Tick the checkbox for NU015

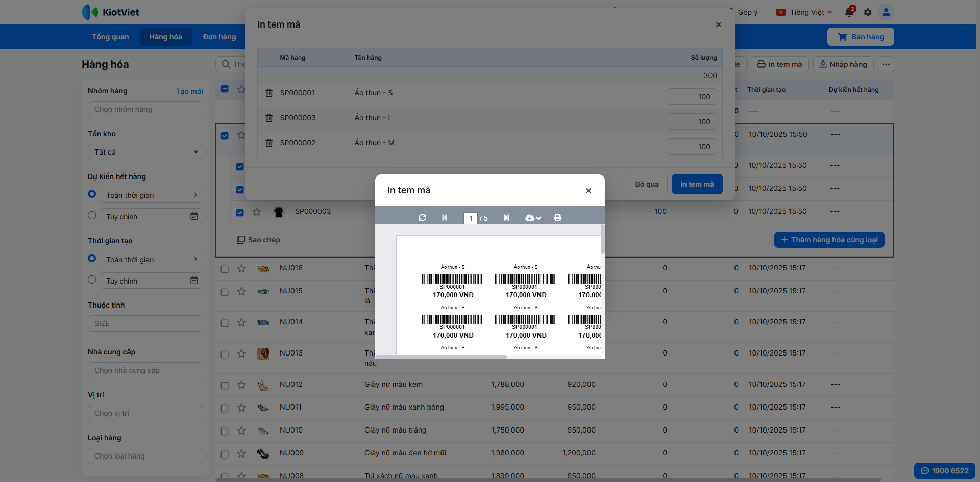pos(225,292)
